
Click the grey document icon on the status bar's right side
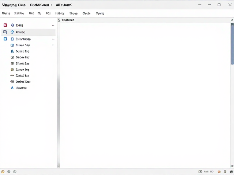[225, 172]
